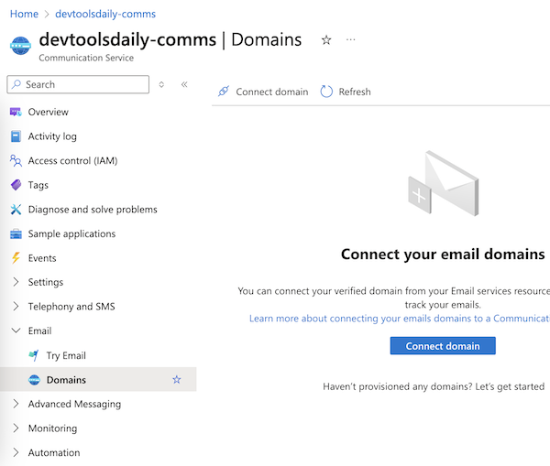Expand Telephony and SMS section
550x466 pixels.
click(16, 307)
